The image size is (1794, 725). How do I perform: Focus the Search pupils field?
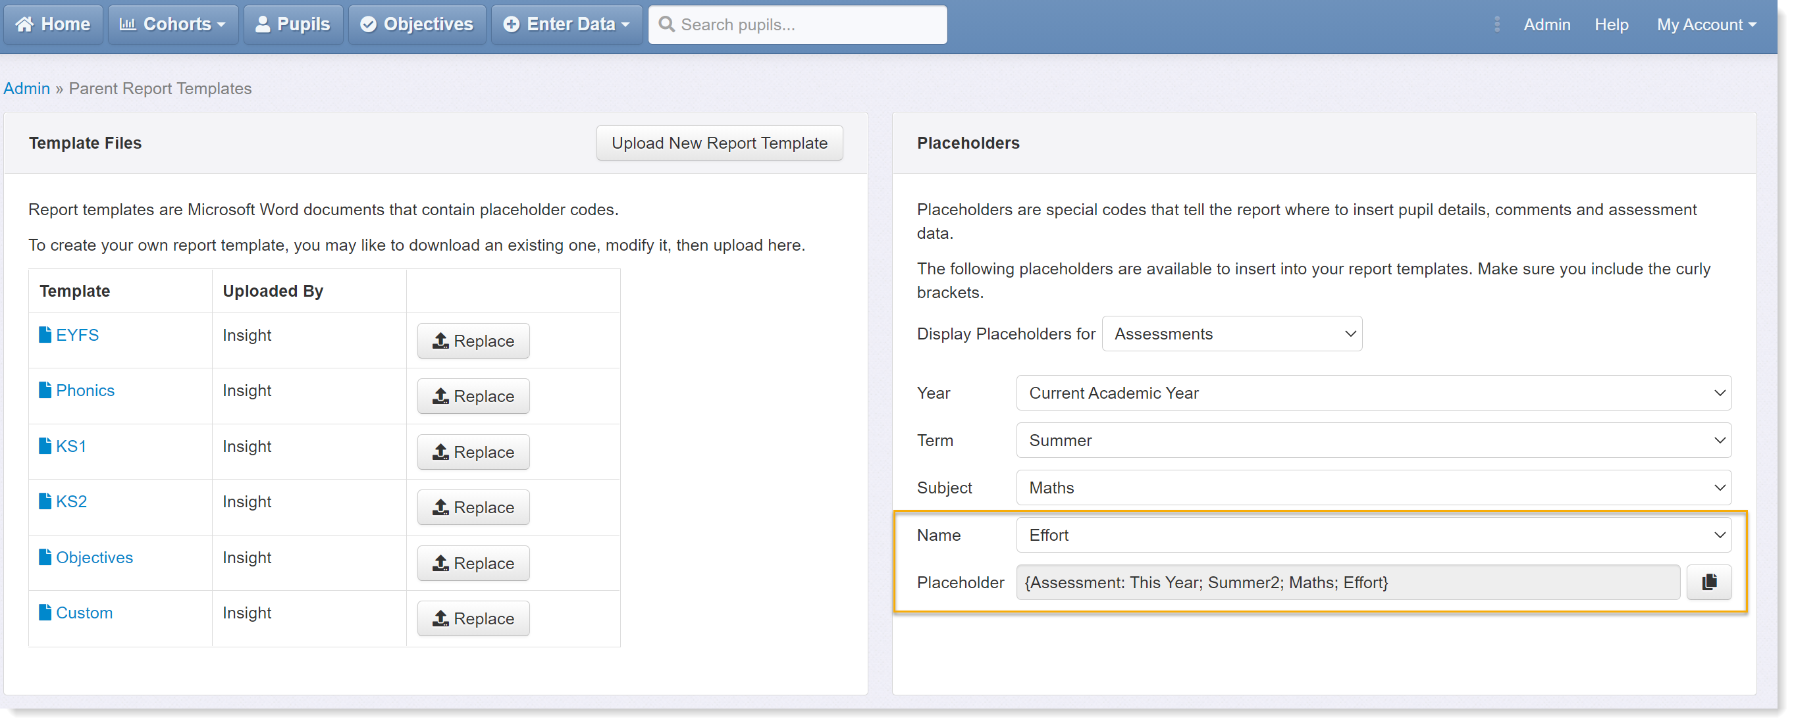(x=797, y=24)
